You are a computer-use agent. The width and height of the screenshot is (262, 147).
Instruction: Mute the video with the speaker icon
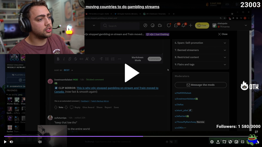pos(11,142)
